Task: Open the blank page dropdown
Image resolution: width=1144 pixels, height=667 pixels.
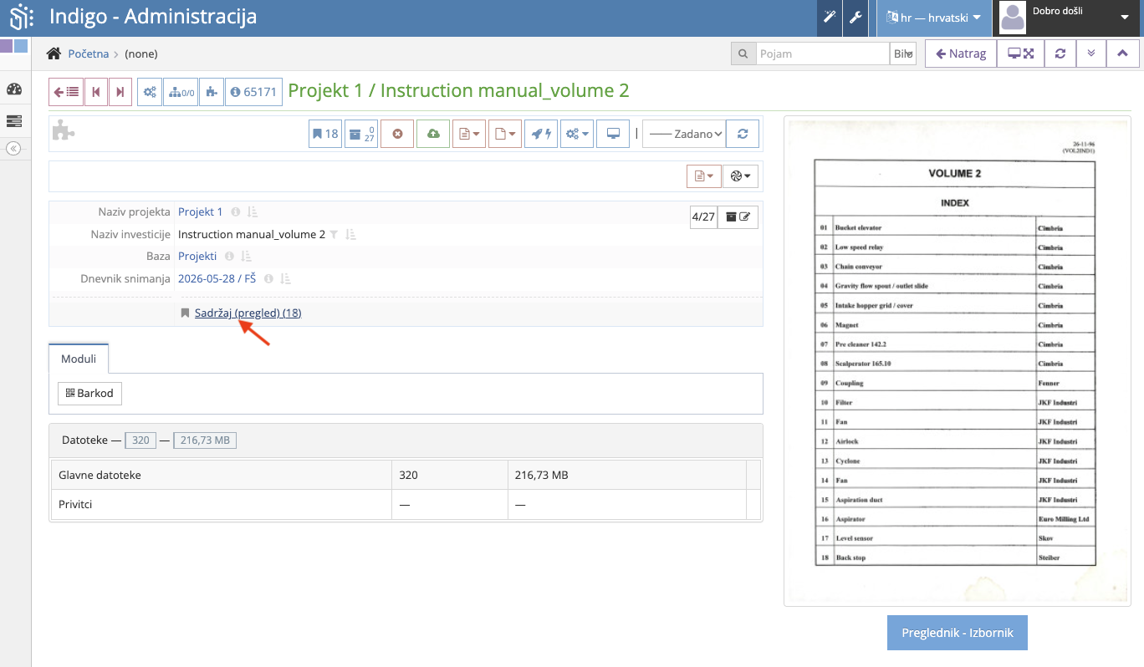Action: pyautogui.click(x=505, y=134)
